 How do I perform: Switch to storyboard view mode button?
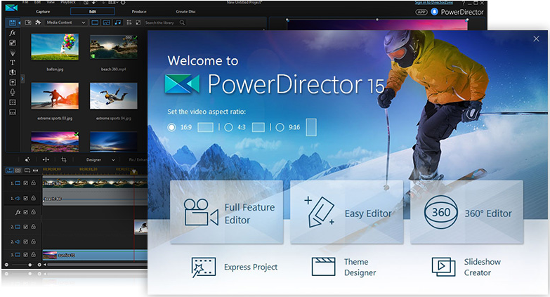pyautogui.click(x=18, y=171)
